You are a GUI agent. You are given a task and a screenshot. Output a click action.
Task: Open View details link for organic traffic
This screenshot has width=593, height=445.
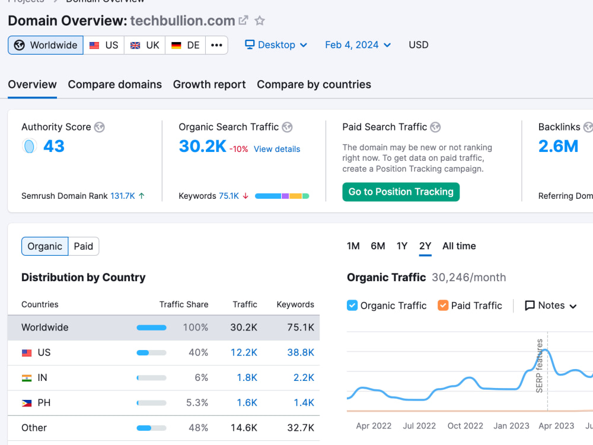point(277,149)
